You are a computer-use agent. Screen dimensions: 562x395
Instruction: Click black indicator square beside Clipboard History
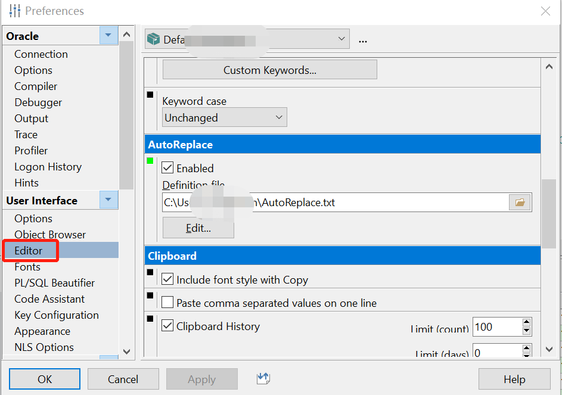tap(150, 319)
